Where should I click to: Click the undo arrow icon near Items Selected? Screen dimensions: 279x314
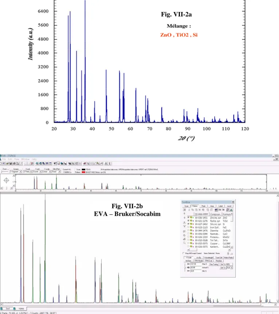coord(228,254)
